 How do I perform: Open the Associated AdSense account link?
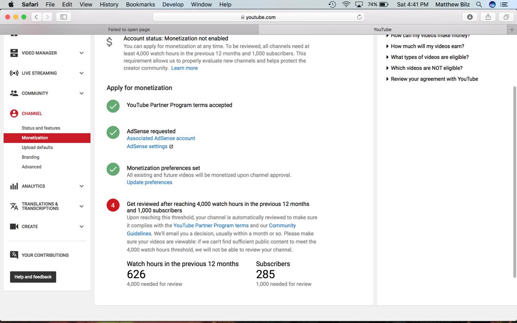(161, 139)
